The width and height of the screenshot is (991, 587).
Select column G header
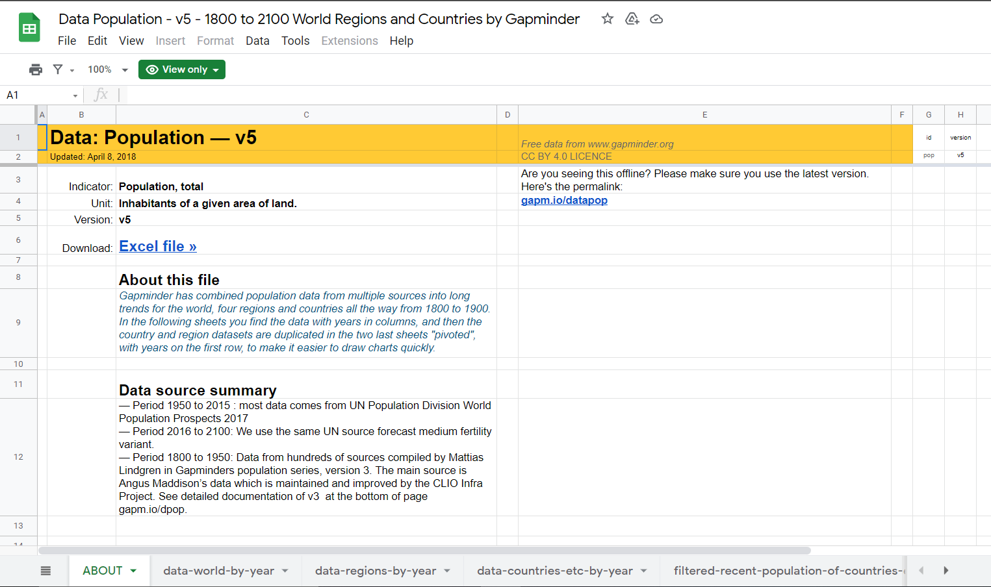point(929,115)
